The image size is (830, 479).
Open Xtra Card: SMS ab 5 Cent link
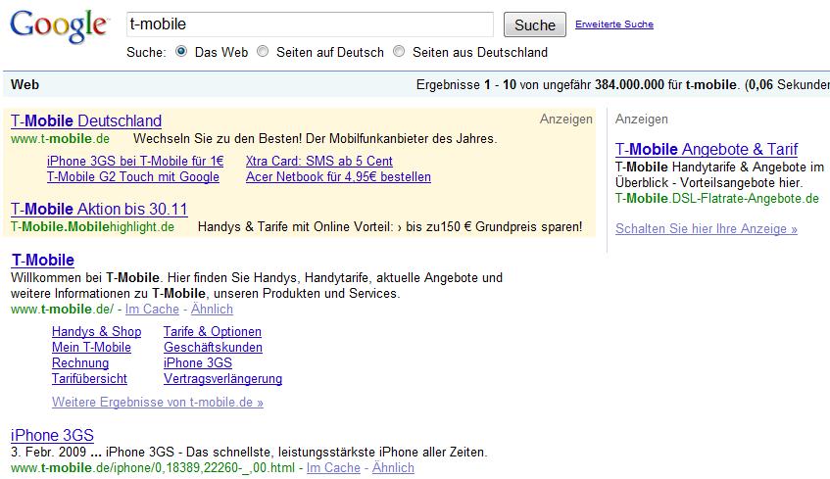click(x=319, y=161)
